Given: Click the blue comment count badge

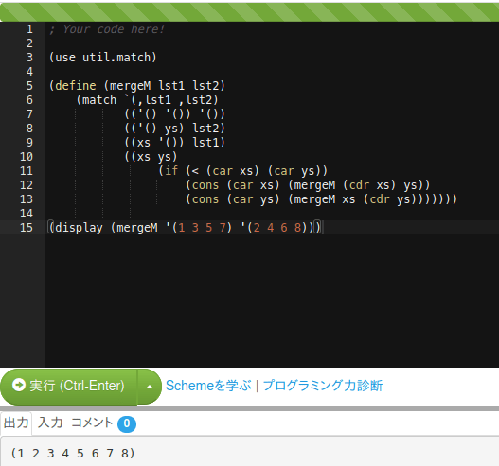Looking at the screenshot, I should tap(127, 423).
